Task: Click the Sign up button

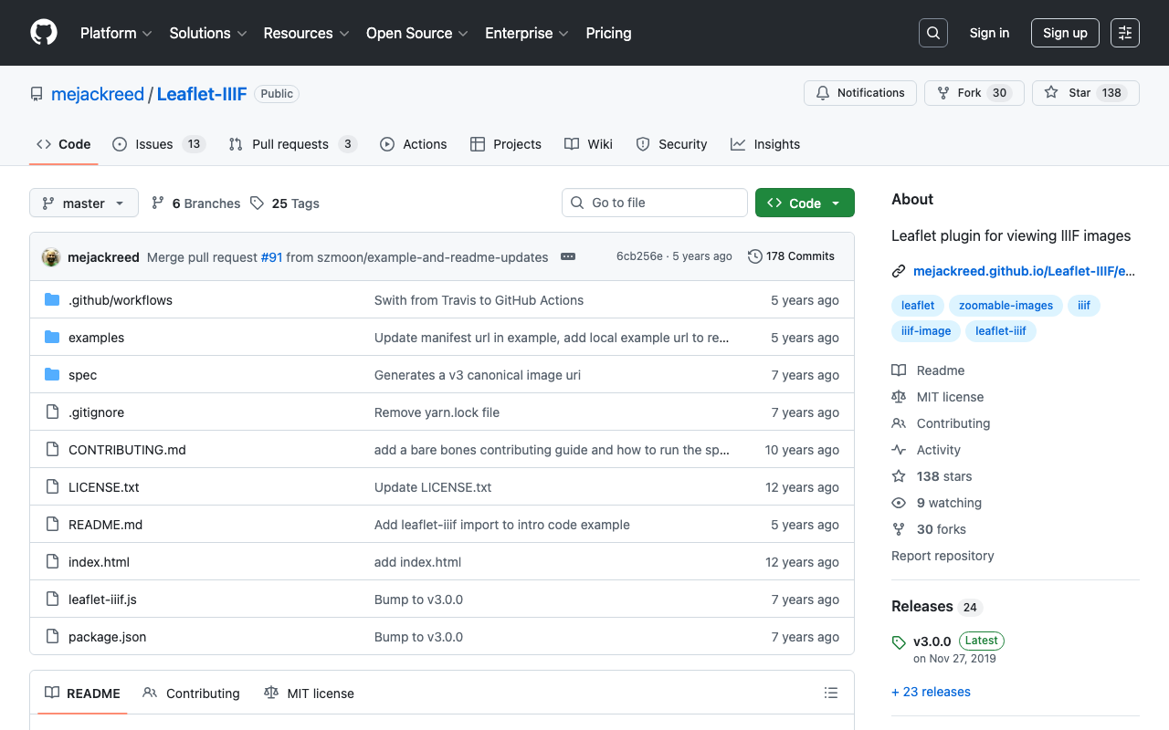Action: pyautogui.click(x=1065, y=33)
